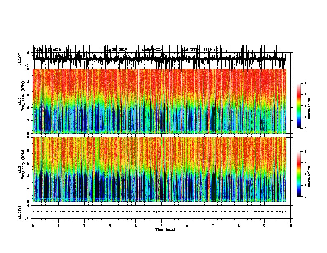Click the '7' time axis tick label
Image resolution: width=327 pixels, height=253 pixels.
tap(213, 226)
